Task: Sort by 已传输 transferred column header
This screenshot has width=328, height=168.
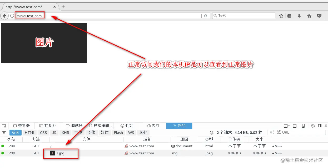Action: 234,139
